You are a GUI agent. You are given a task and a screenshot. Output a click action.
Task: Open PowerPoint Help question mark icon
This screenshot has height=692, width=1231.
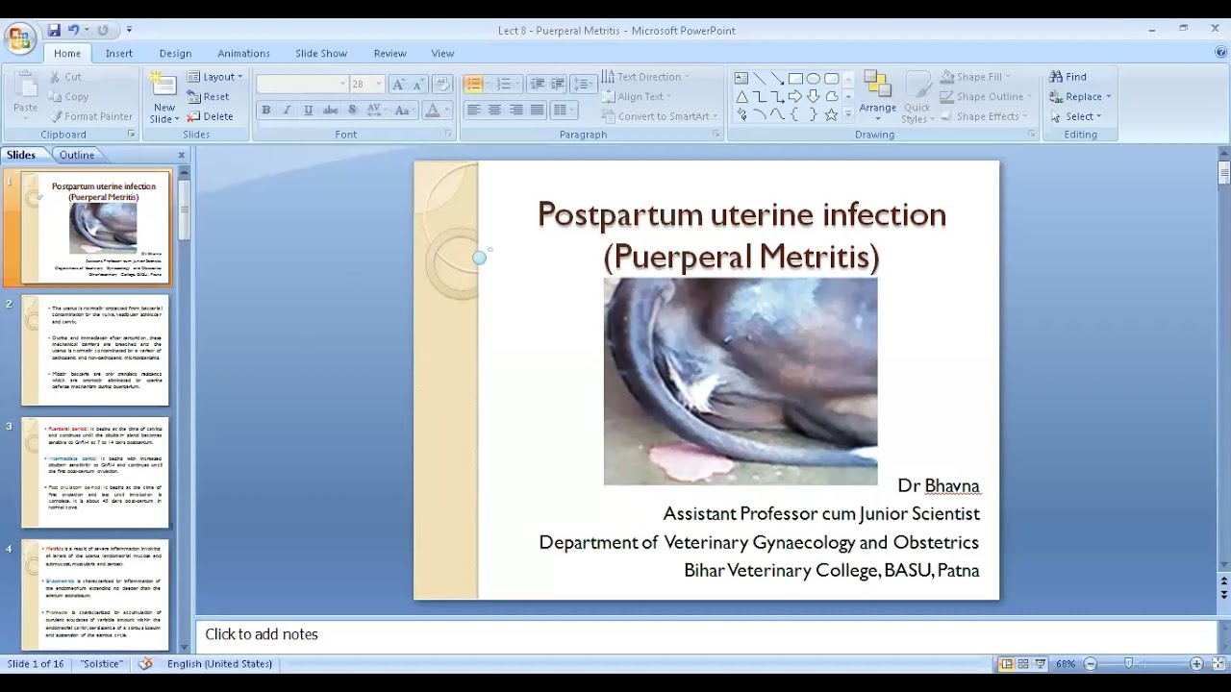tap(1221, 53)
